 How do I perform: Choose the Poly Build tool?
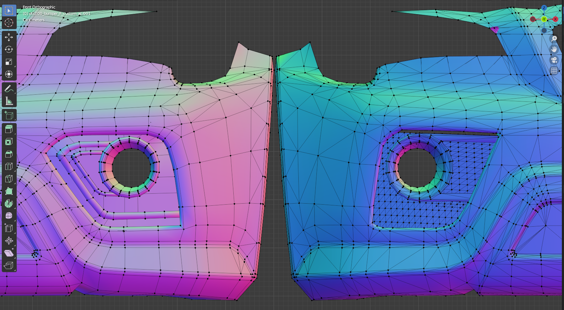9,191
